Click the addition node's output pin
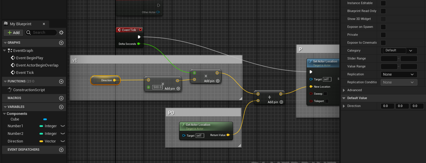This screenshot has width=426, height=163. pyautogui.click(x=281, y=94)
